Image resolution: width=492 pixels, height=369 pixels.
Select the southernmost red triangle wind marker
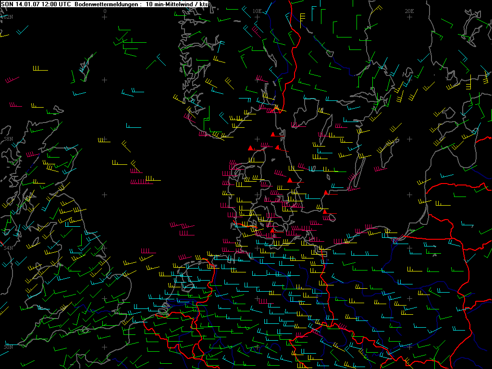click(272, 231)
